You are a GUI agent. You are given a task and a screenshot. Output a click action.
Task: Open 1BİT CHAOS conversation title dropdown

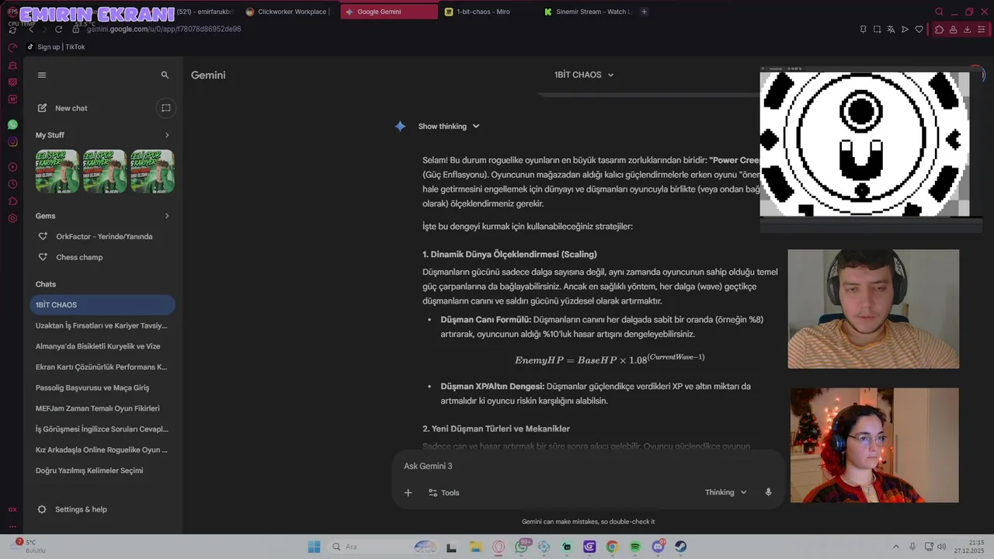click(x=584, y=75)
